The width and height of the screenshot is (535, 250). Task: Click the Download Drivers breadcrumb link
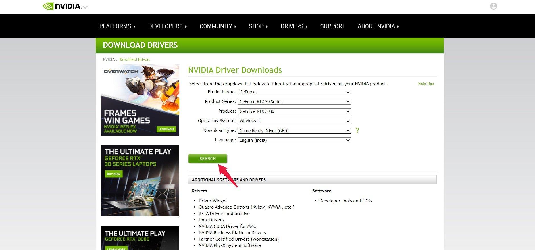point(135,59)
